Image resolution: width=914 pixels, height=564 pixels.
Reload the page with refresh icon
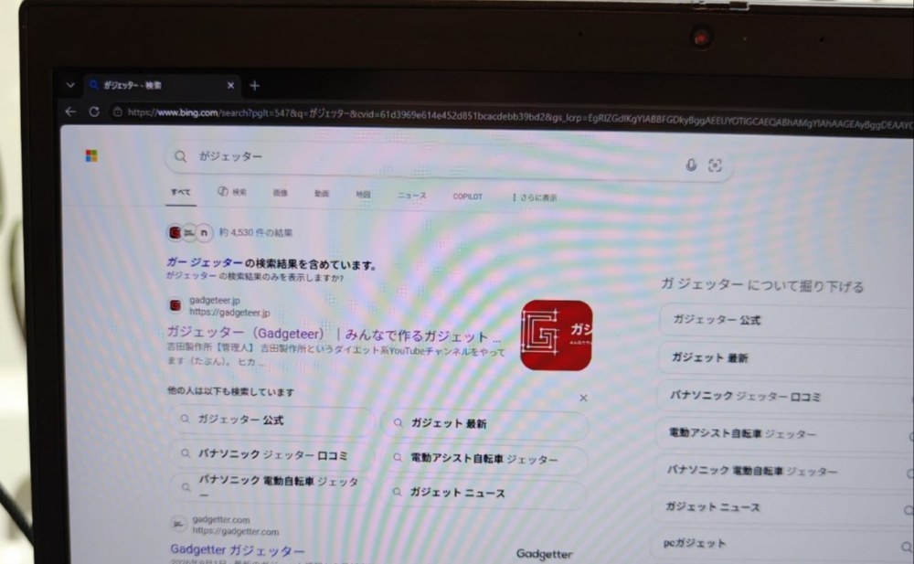(94, 112)
